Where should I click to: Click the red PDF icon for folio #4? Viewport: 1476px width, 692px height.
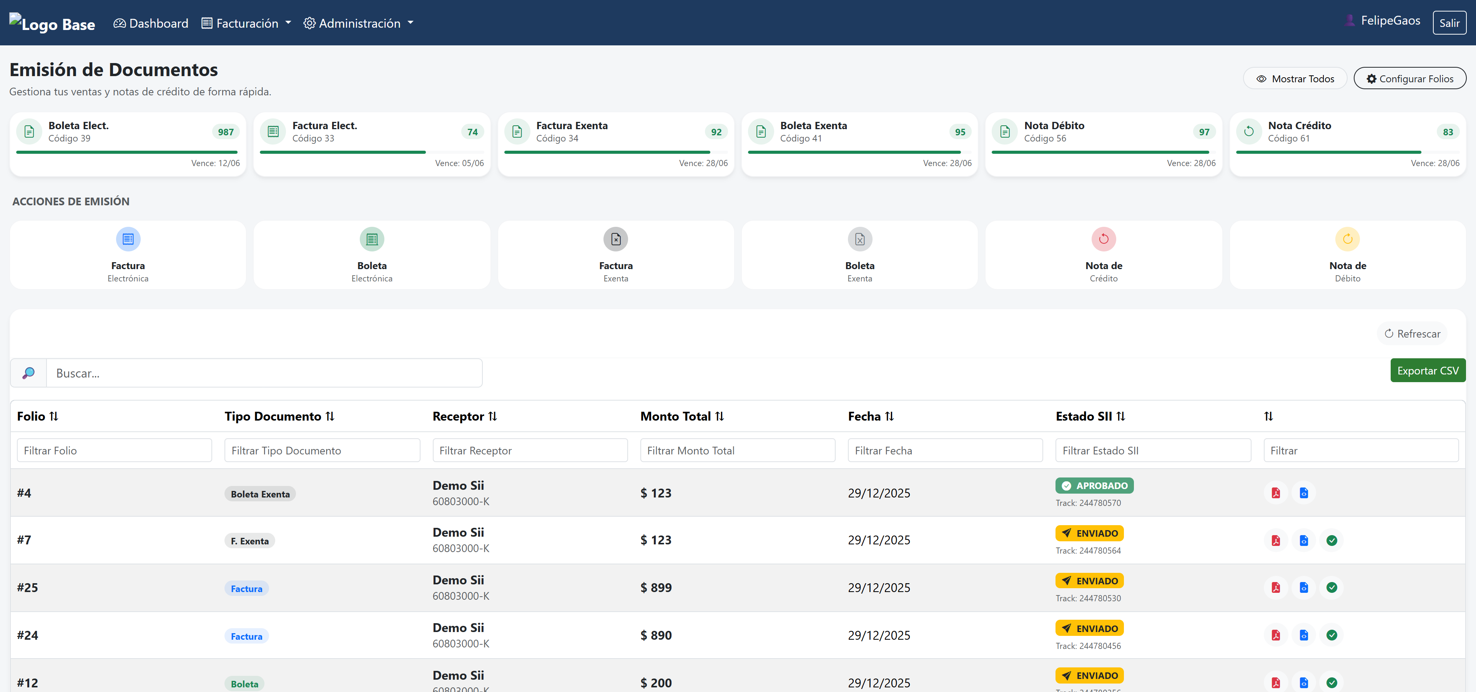(x=1275, y=492)
